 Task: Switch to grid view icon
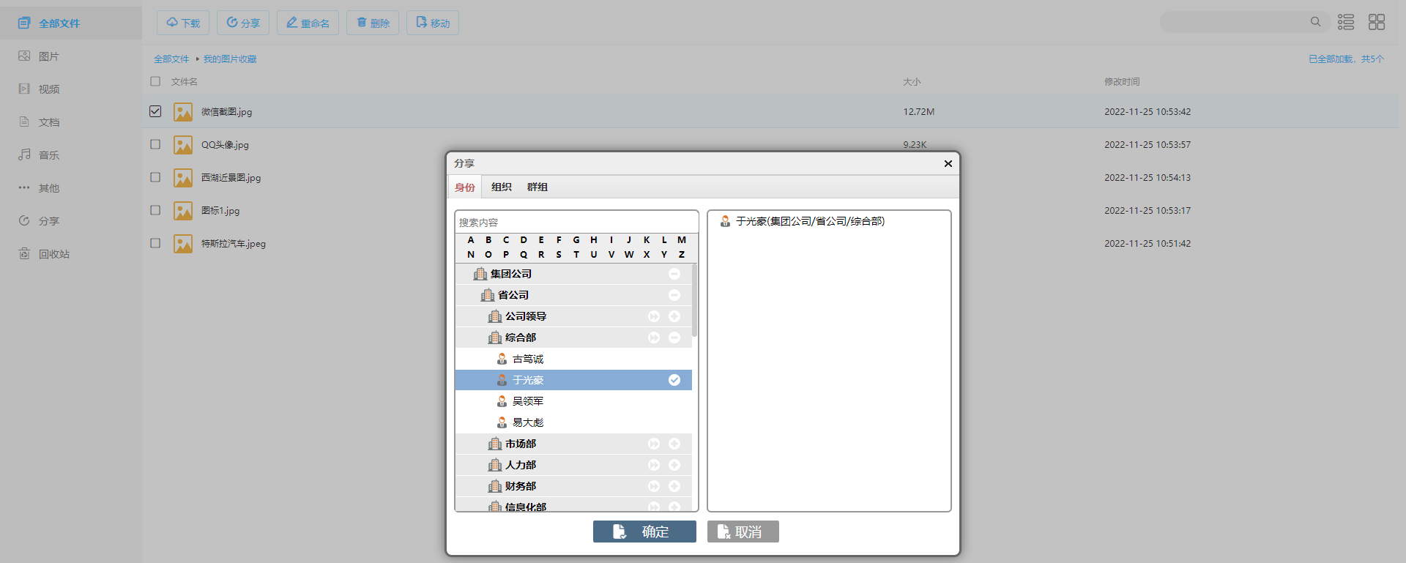pyautogui.click(x=1377, y=22)
